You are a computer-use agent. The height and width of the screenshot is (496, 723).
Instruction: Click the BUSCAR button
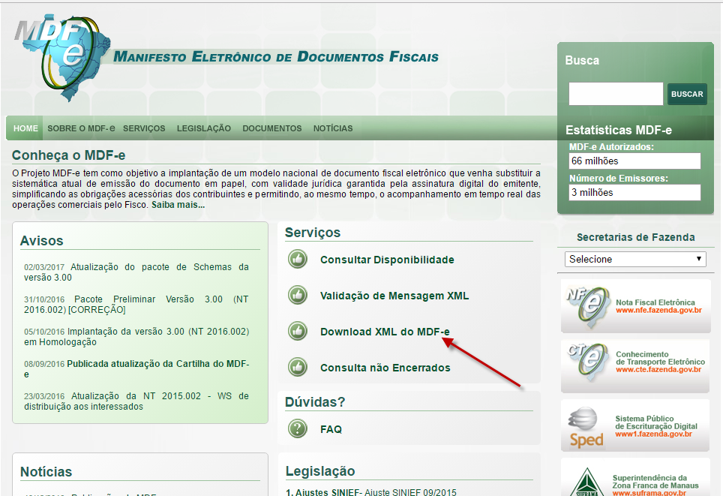687,94
